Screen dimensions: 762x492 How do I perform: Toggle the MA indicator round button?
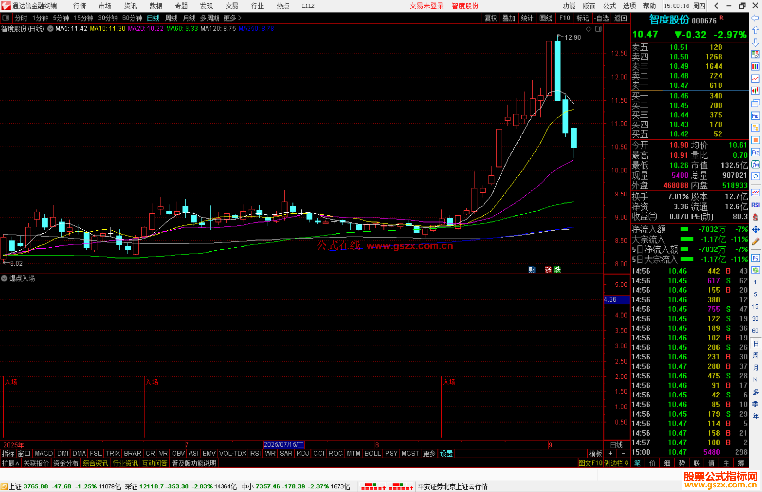pos(50,29)
